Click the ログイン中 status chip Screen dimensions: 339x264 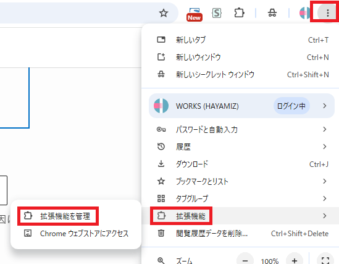tap(291, 106)
